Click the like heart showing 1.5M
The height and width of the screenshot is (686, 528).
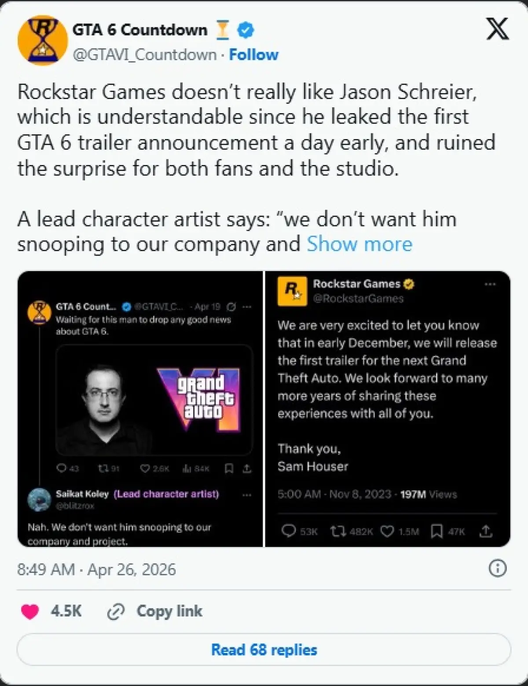click(387, 532)
